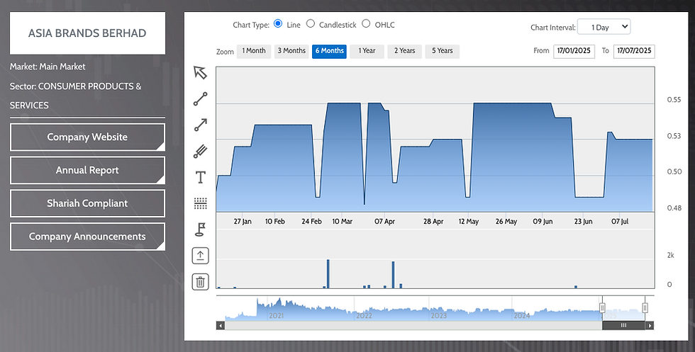Select Candlestick chart type
This screenshot has width=695, height=352.
tap(311, 24)
